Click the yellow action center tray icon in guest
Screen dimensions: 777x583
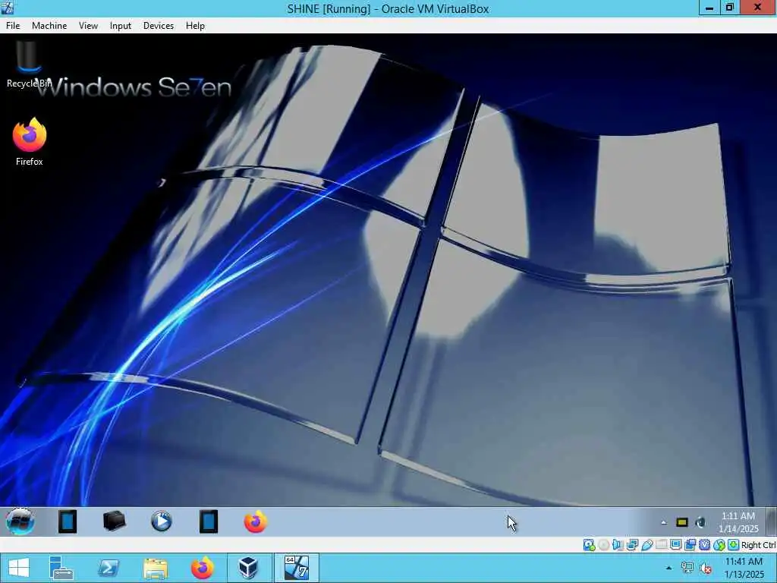coord(682,522)
